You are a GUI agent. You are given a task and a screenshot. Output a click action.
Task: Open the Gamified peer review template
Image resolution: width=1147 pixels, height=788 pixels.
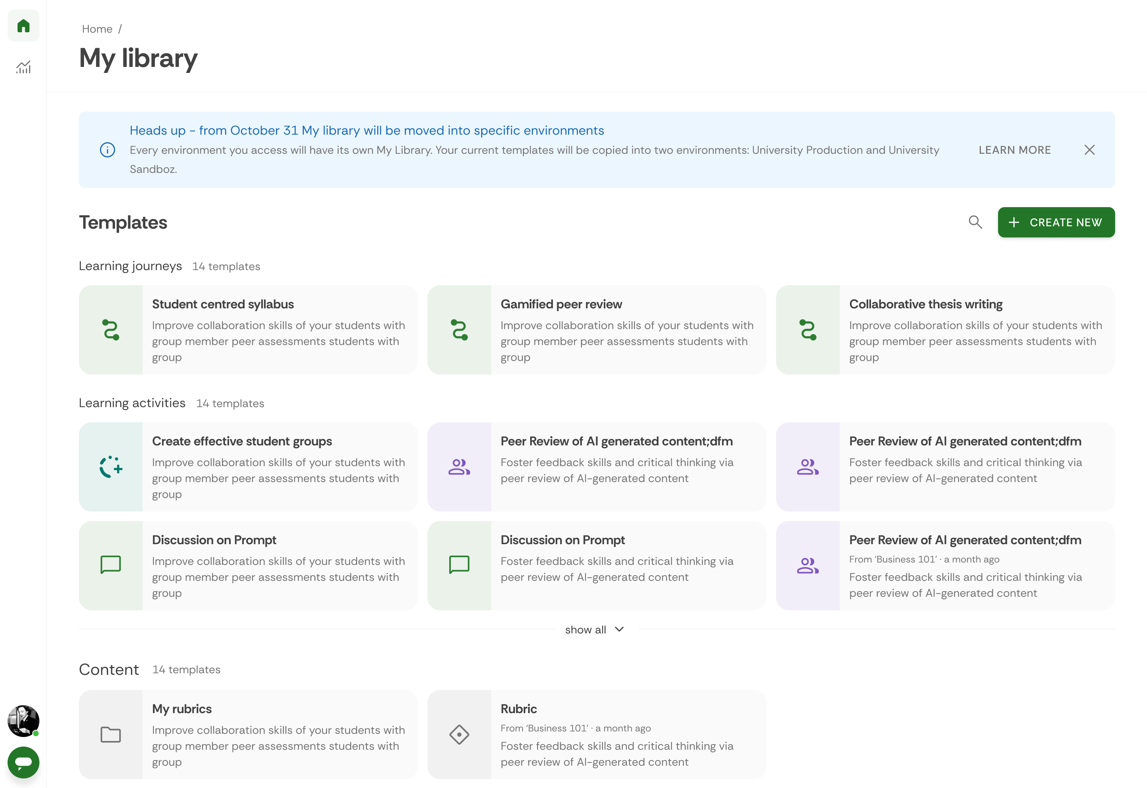561,304
